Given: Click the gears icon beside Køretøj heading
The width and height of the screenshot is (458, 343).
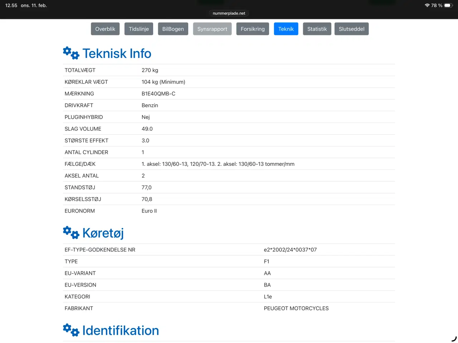Looking at the screenshot, I should point(71,233).
